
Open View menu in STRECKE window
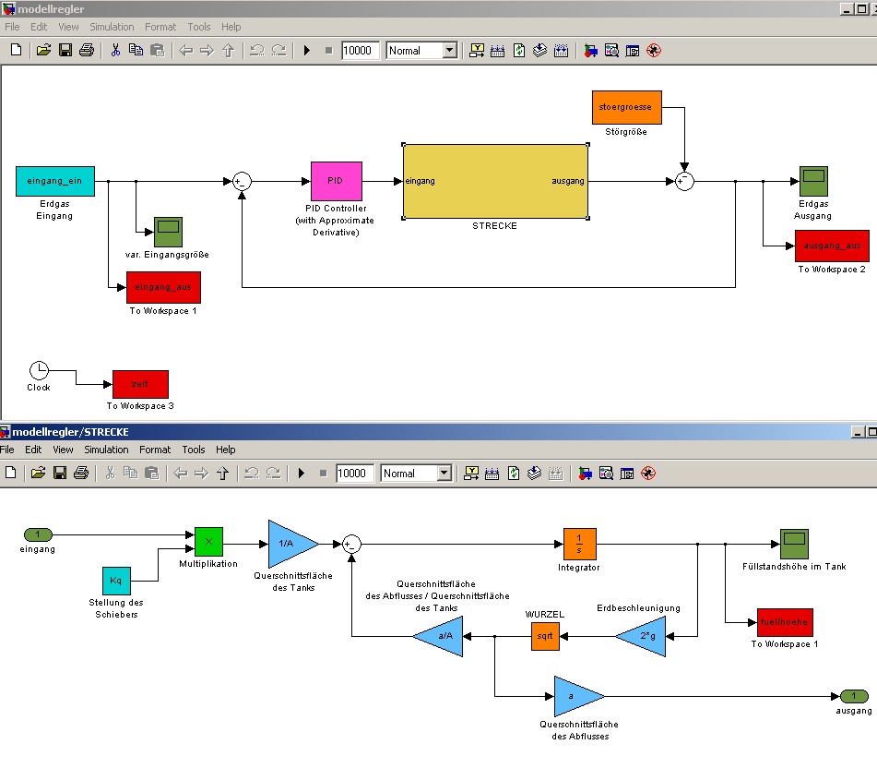[63, 450]
